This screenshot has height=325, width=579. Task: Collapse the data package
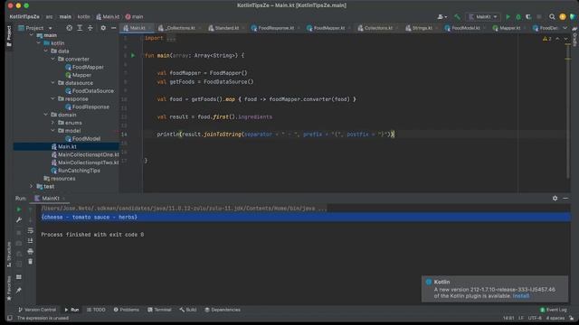(46, 51)
